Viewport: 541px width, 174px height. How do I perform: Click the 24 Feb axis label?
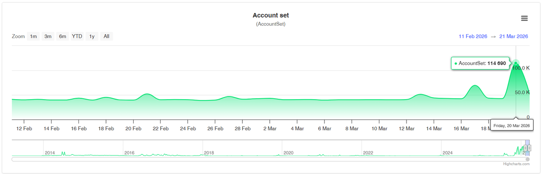[188, 128]
